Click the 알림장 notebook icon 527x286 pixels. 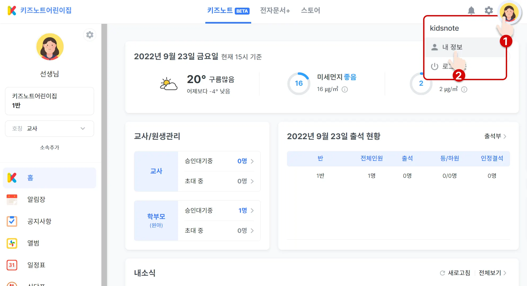[x=12, y=199]
